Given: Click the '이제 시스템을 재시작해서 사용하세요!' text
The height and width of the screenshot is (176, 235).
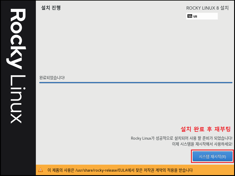Looking at the screenshot, I should pos(202,144).
